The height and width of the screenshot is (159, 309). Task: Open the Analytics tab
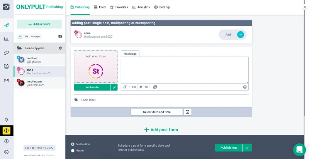pyautogui.click(x=141, y=7)
